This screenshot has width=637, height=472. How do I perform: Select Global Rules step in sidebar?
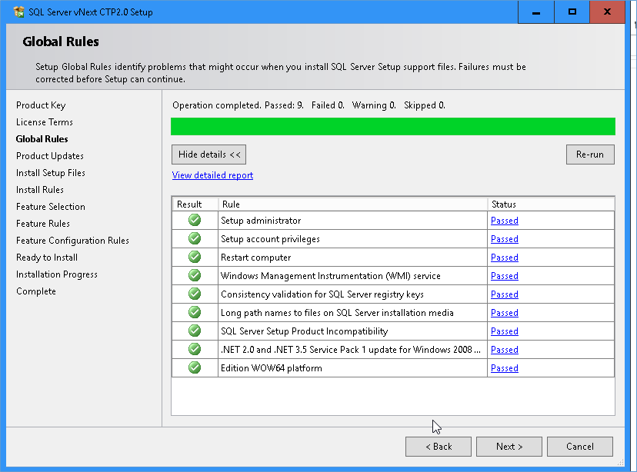tap(42, 139)
